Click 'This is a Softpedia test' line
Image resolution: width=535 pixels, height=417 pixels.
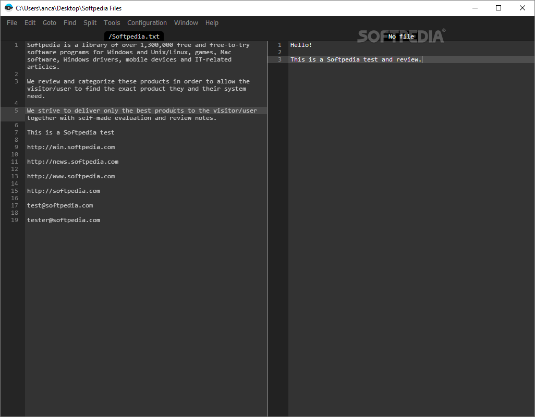(70, 132)
